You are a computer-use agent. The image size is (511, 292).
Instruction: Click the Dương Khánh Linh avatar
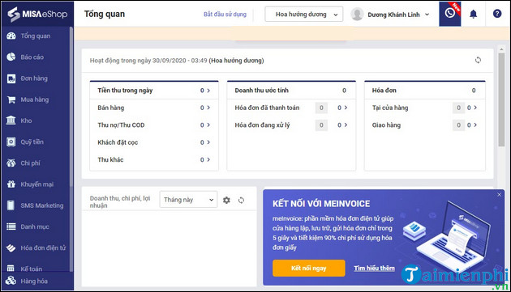357,15
